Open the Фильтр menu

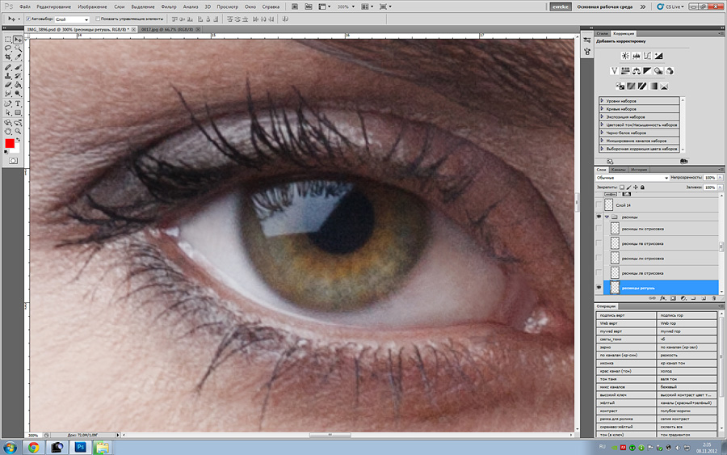click(x=169, y=6)
